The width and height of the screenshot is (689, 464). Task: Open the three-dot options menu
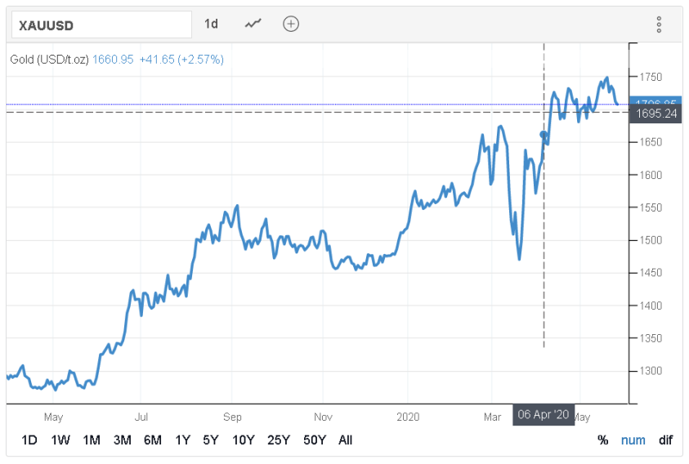tap(659, 25)
